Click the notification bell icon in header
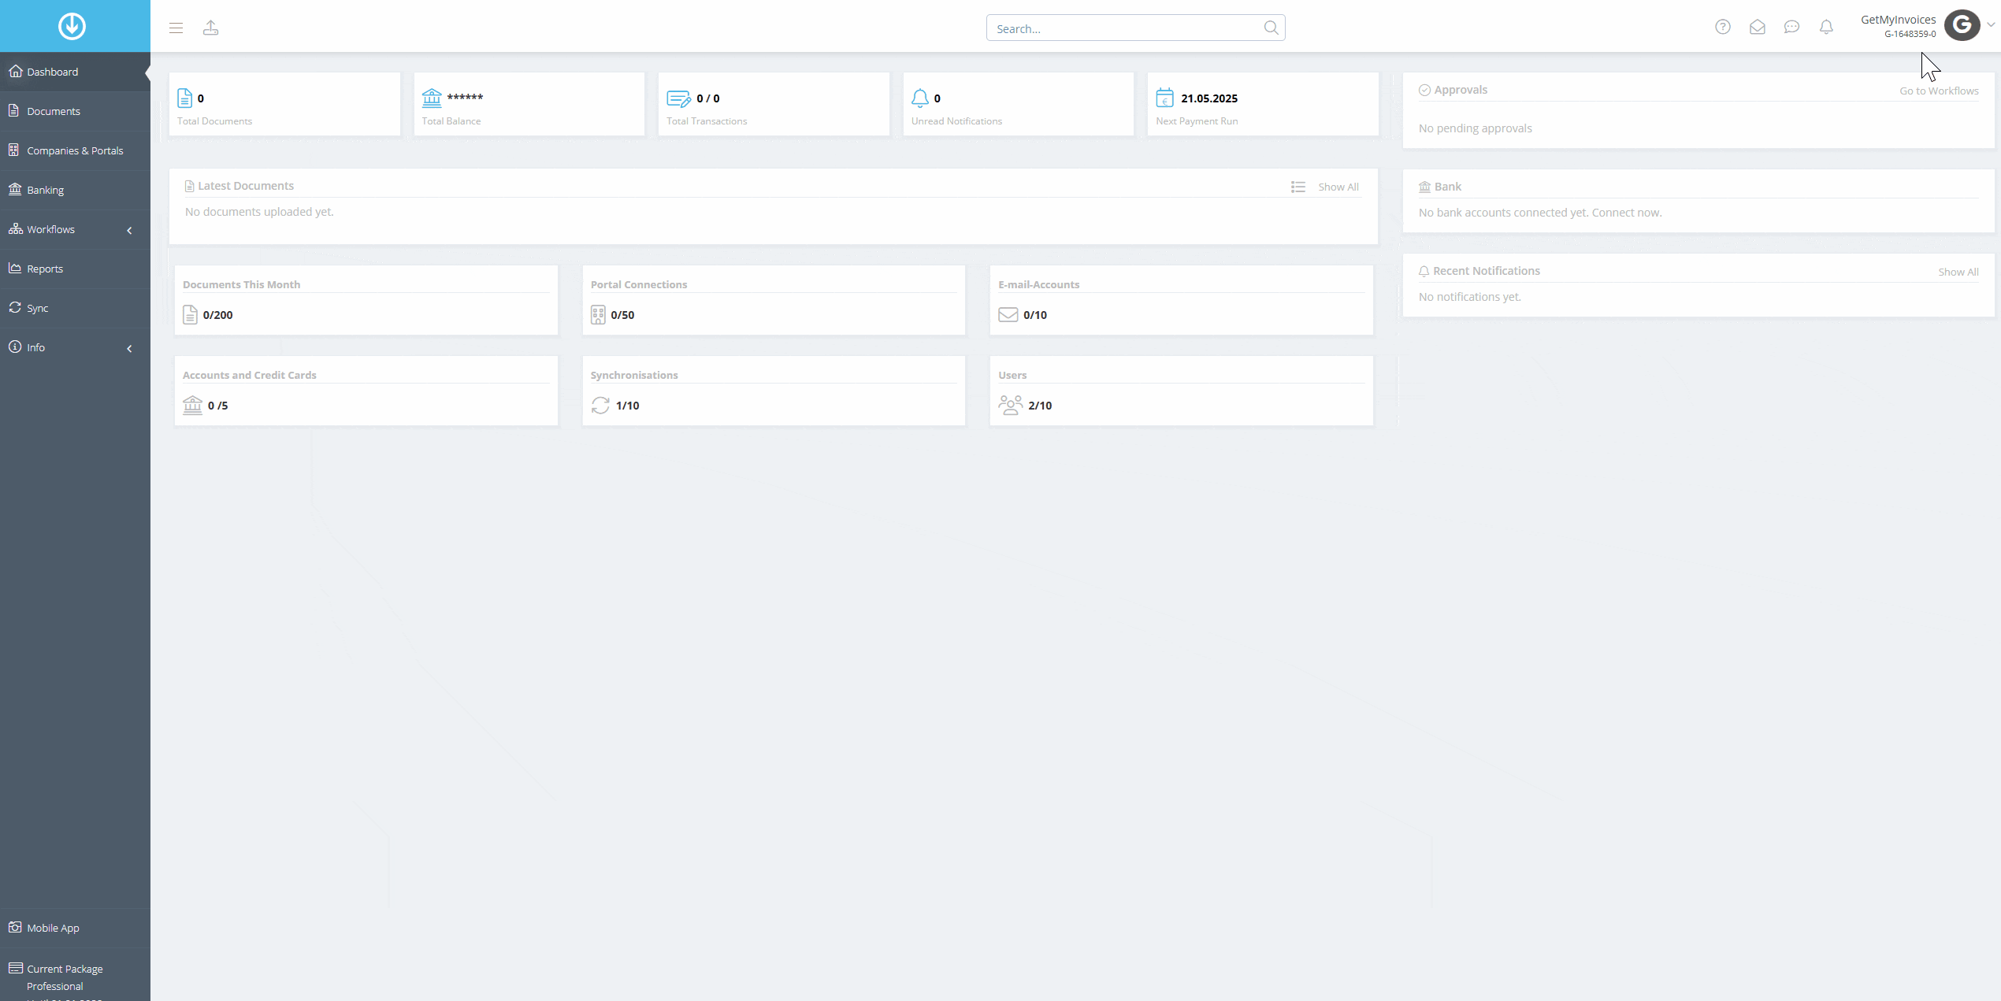2001x1001 pixels. coord(1826,27)
